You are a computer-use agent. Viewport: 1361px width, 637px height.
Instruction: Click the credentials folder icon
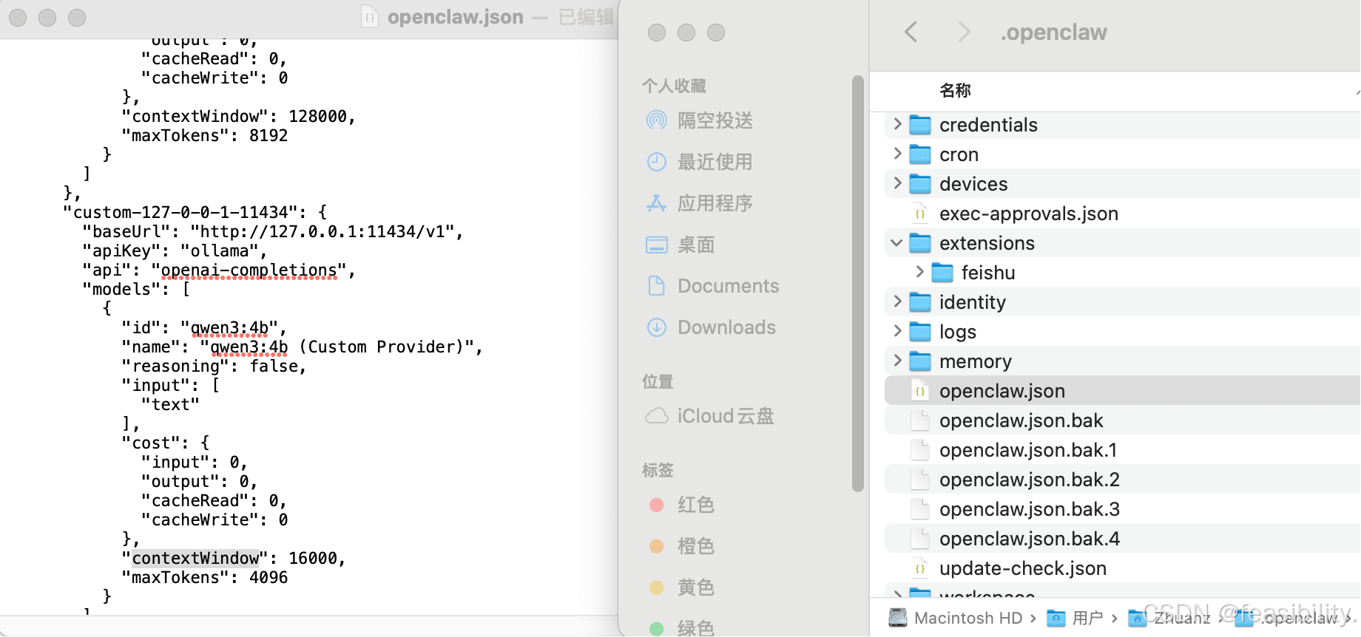point(920,125)
